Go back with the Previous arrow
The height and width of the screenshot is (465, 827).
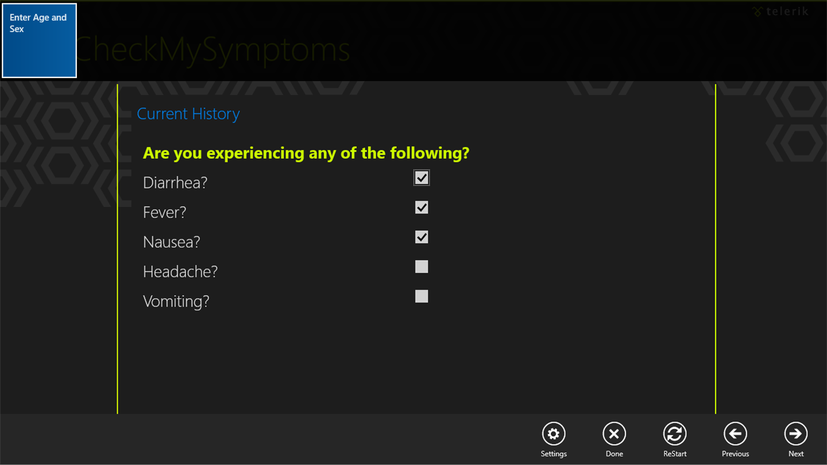click(735, 434)
